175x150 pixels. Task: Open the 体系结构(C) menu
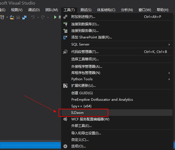pyautogui.click(x=106, y=10)
